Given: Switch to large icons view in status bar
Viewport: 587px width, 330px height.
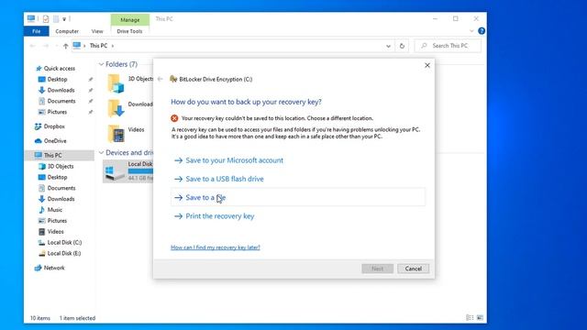Looking at the screenshot, I should [480, 318].
